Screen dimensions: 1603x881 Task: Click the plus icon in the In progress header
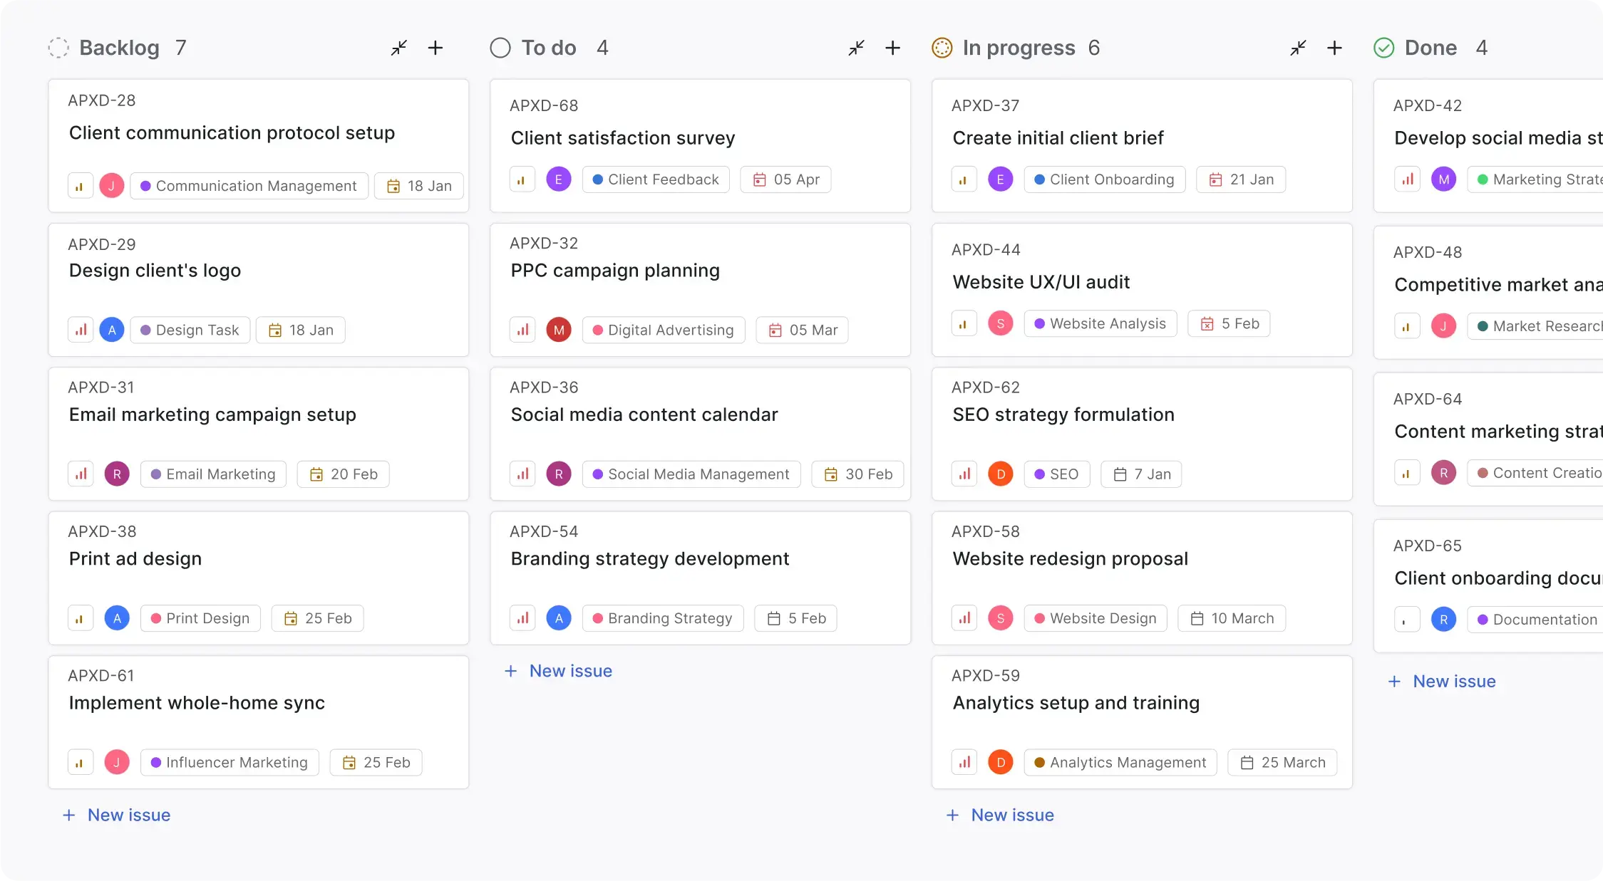point(1334,48)
